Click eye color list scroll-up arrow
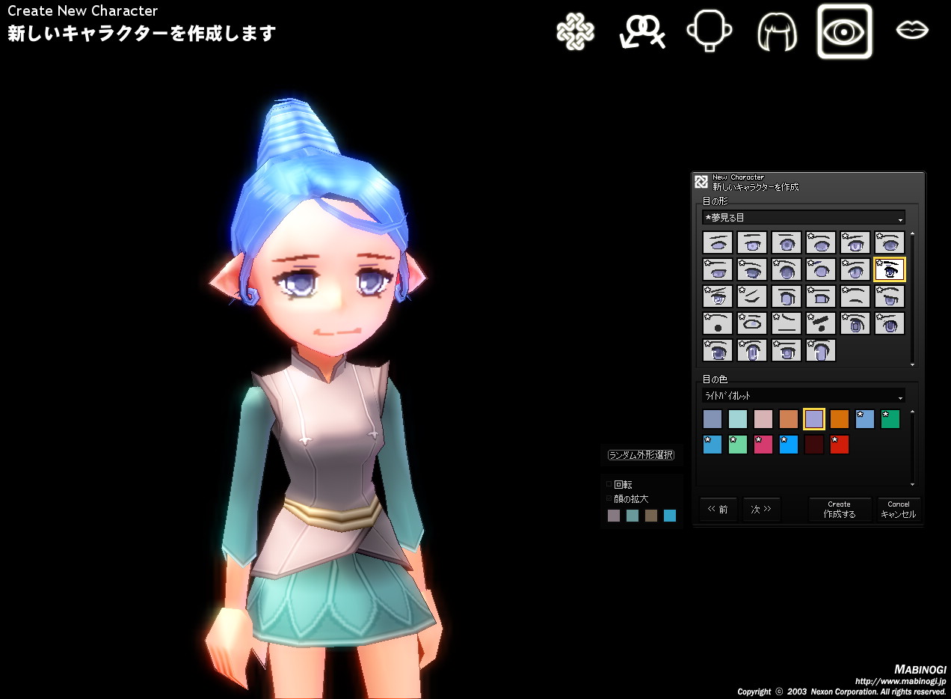Viewport: 951px width, 699px height. click(912, 412)
